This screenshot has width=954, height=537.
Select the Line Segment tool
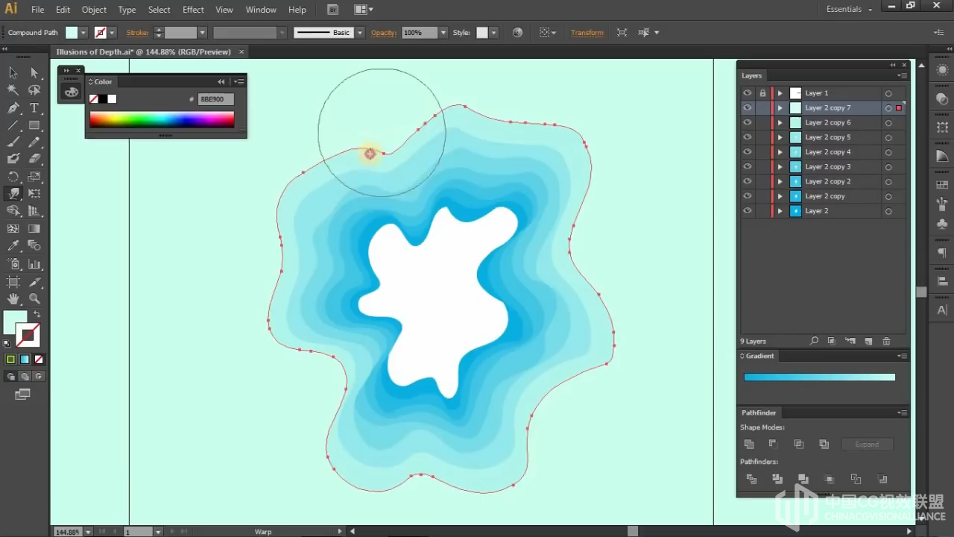13,125
